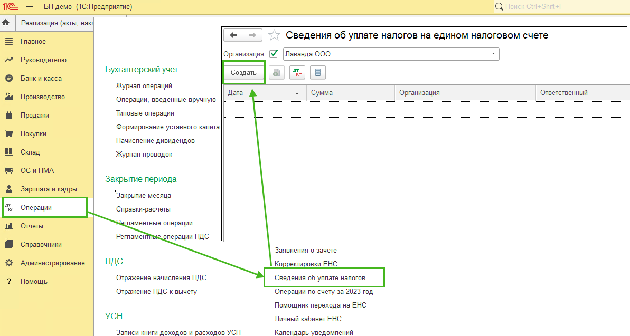Sort by the Дата column header
Image resolution: width=630 pixels, height=336 pixels.
tap(265, 93)
